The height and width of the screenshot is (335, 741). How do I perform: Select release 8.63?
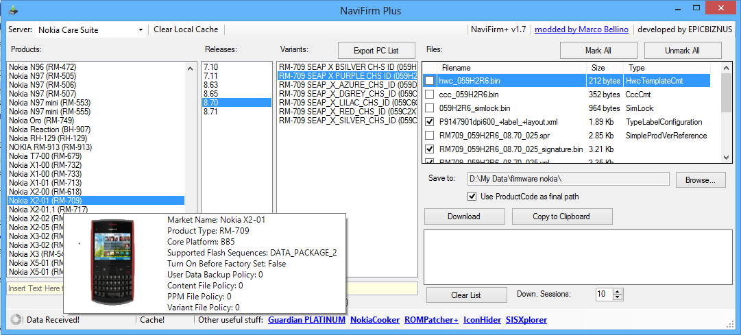pos(236,84)
